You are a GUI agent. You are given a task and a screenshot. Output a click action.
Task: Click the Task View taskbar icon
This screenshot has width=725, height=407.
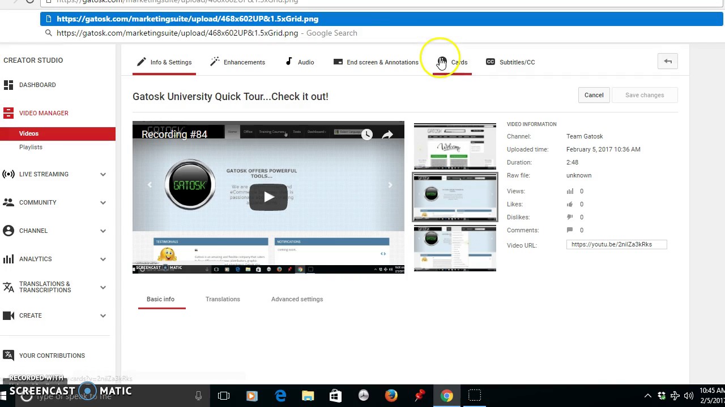pos(224,396)
